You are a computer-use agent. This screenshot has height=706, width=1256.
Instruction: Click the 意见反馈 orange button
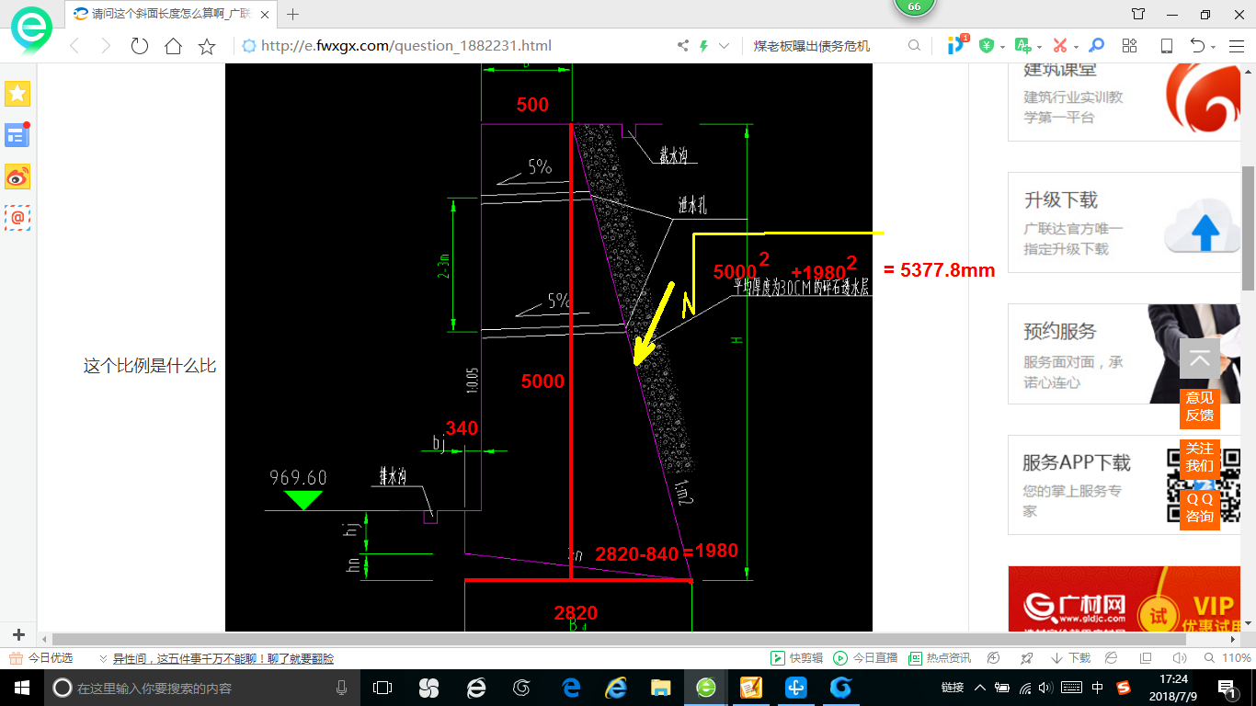[x=1199, y=407]
